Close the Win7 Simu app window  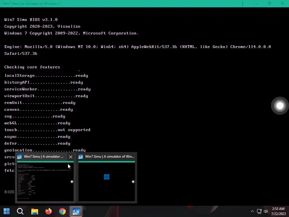[x=282, y=4]
